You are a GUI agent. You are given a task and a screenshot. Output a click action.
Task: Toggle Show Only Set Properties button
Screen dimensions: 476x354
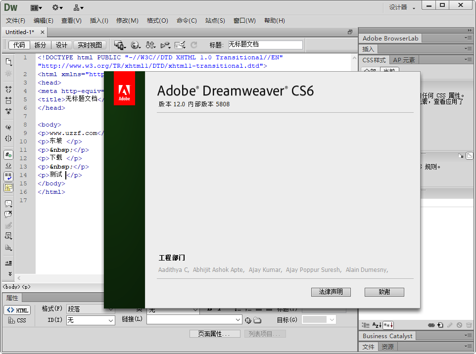(x=388, y=325)
